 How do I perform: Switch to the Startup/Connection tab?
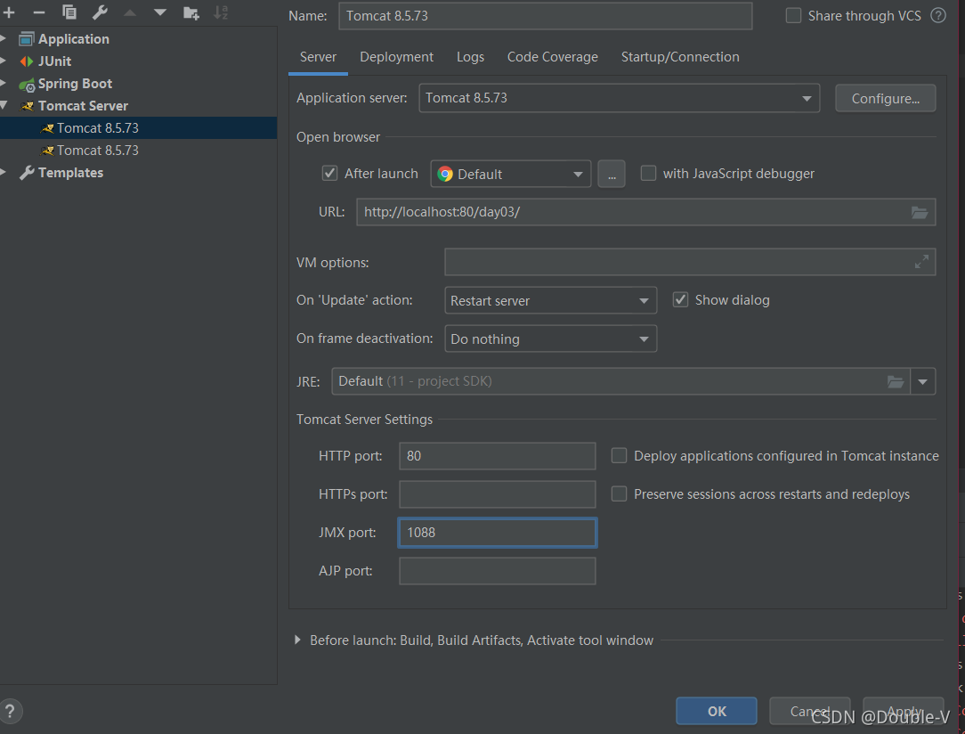coord(680,57)
